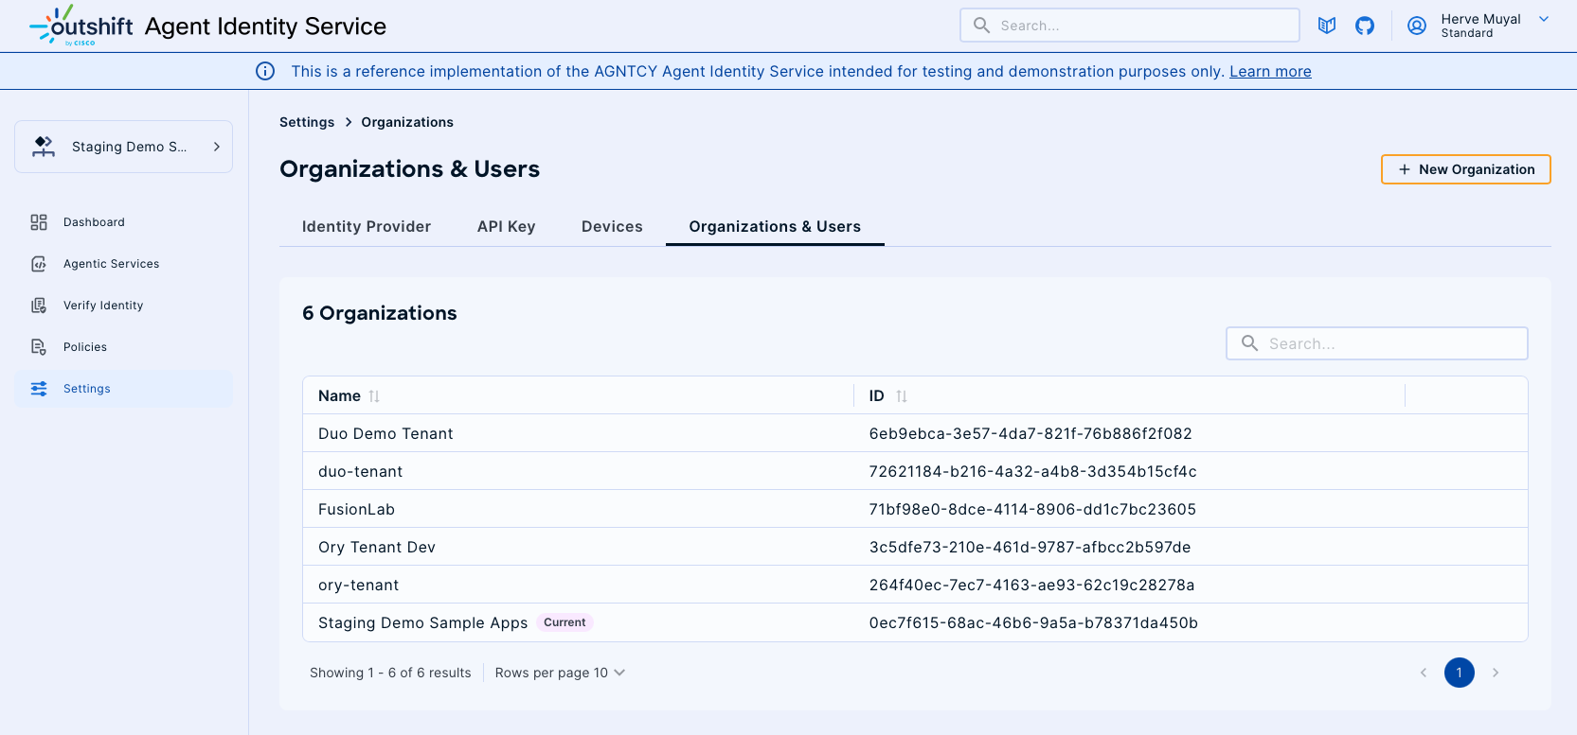This screenshot has width=1577, height=735.
Task: Click the Agentic Services sidebar icon
Action: (x=39, y=264)
